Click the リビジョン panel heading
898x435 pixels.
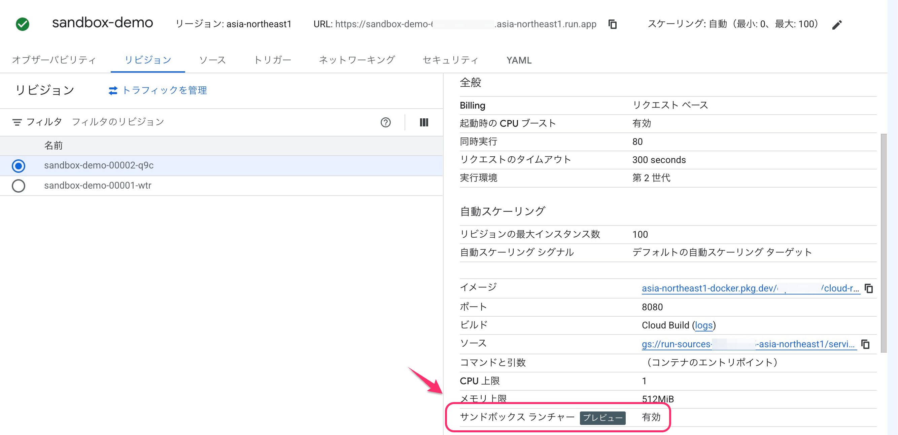(45, 90)
